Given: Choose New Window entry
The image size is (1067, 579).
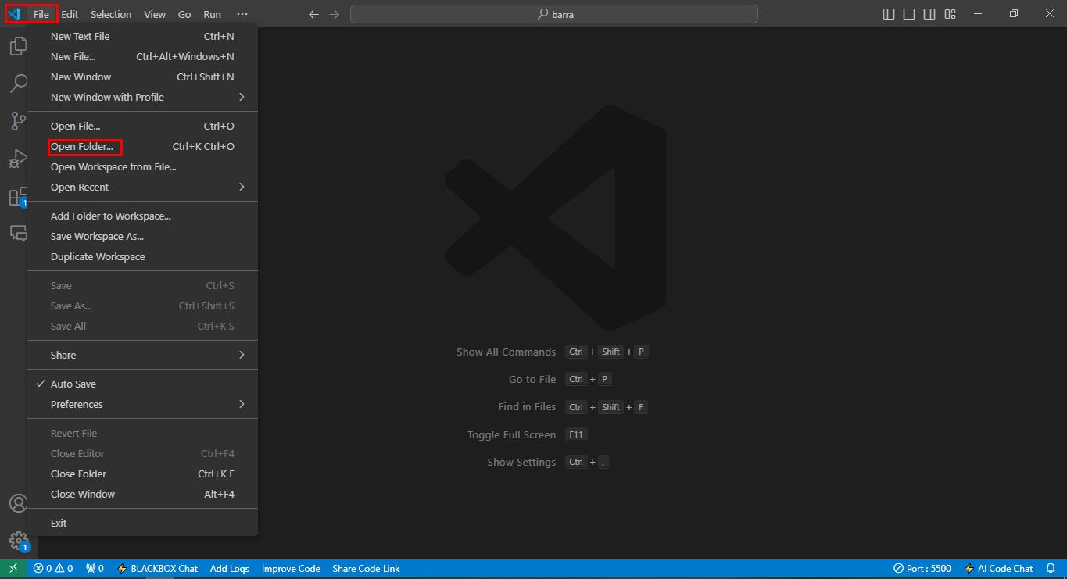Looking at the screenshot, I should click(142, 77).
